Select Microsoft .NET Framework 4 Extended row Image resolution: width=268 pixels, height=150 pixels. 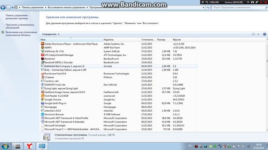click(x=119, y=122)
